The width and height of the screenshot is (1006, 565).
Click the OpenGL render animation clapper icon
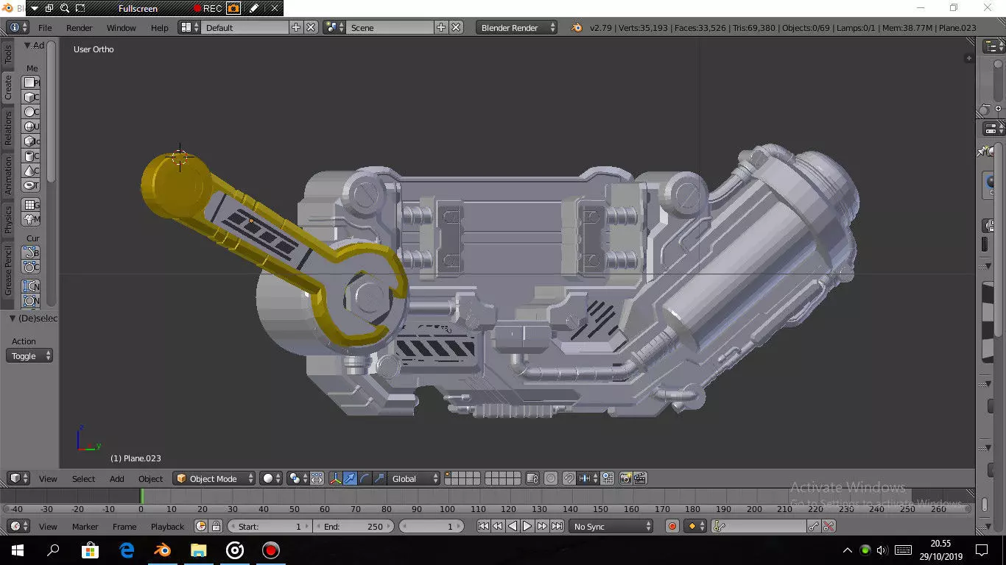[x=640, y=478]
